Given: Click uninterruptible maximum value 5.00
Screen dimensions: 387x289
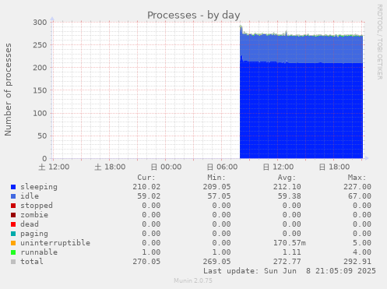Looking at the screenshot, I should (362, 243).
